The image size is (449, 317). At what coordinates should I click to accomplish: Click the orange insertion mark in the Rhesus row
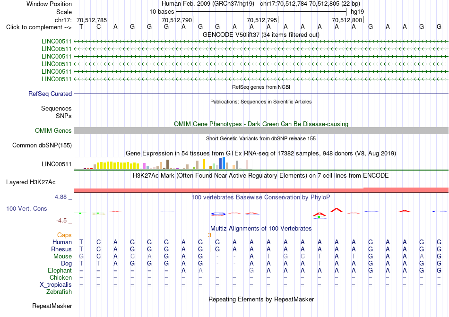coord(210,248)
